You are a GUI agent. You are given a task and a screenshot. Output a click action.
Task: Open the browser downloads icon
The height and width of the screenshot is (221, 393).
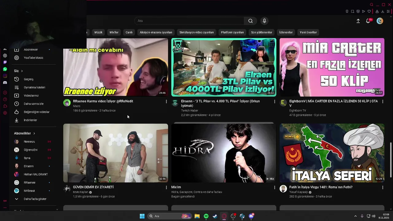click(383, 11)
